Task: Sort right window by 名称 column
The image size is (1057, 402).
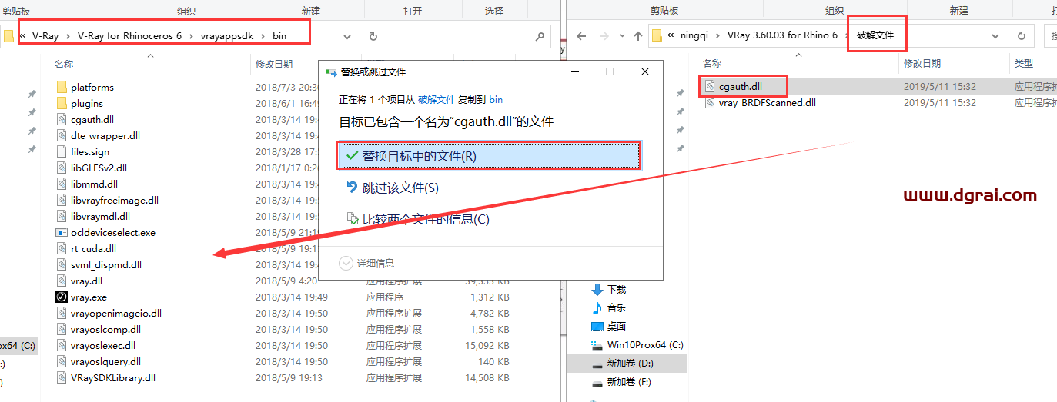Action: [x=712, y=63]
